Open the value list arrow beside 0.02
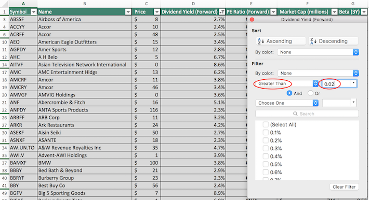Viewport: 369px width, 200px height. [x=353, y=83]
